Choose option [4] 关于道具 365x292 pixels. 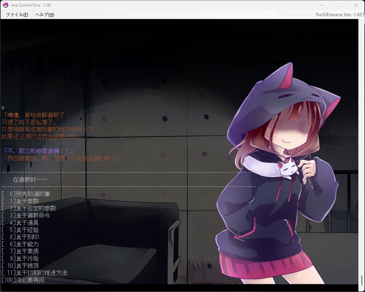pos(20,223)
